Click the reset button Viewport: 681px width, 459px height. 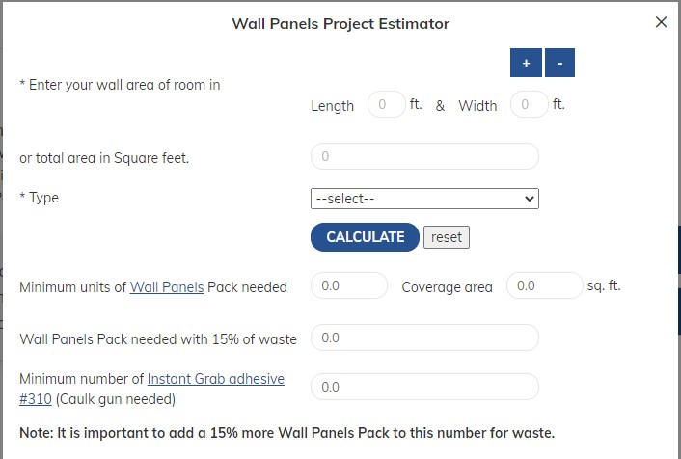point(447,237)
